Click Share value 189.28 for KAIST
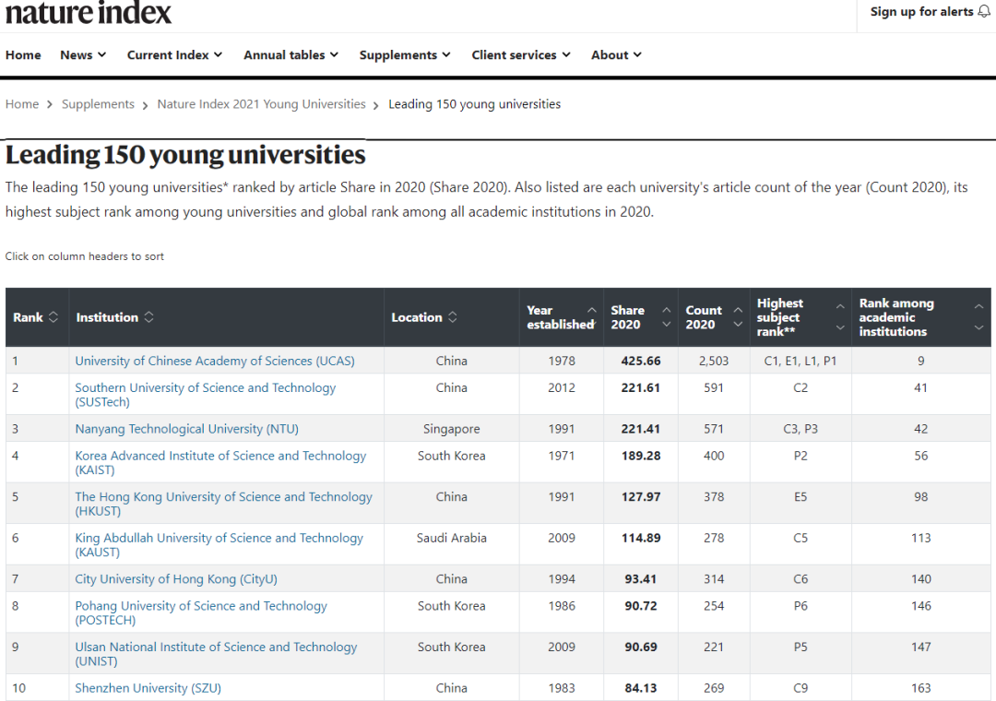The image size is (996, 701). pos(641,456)
